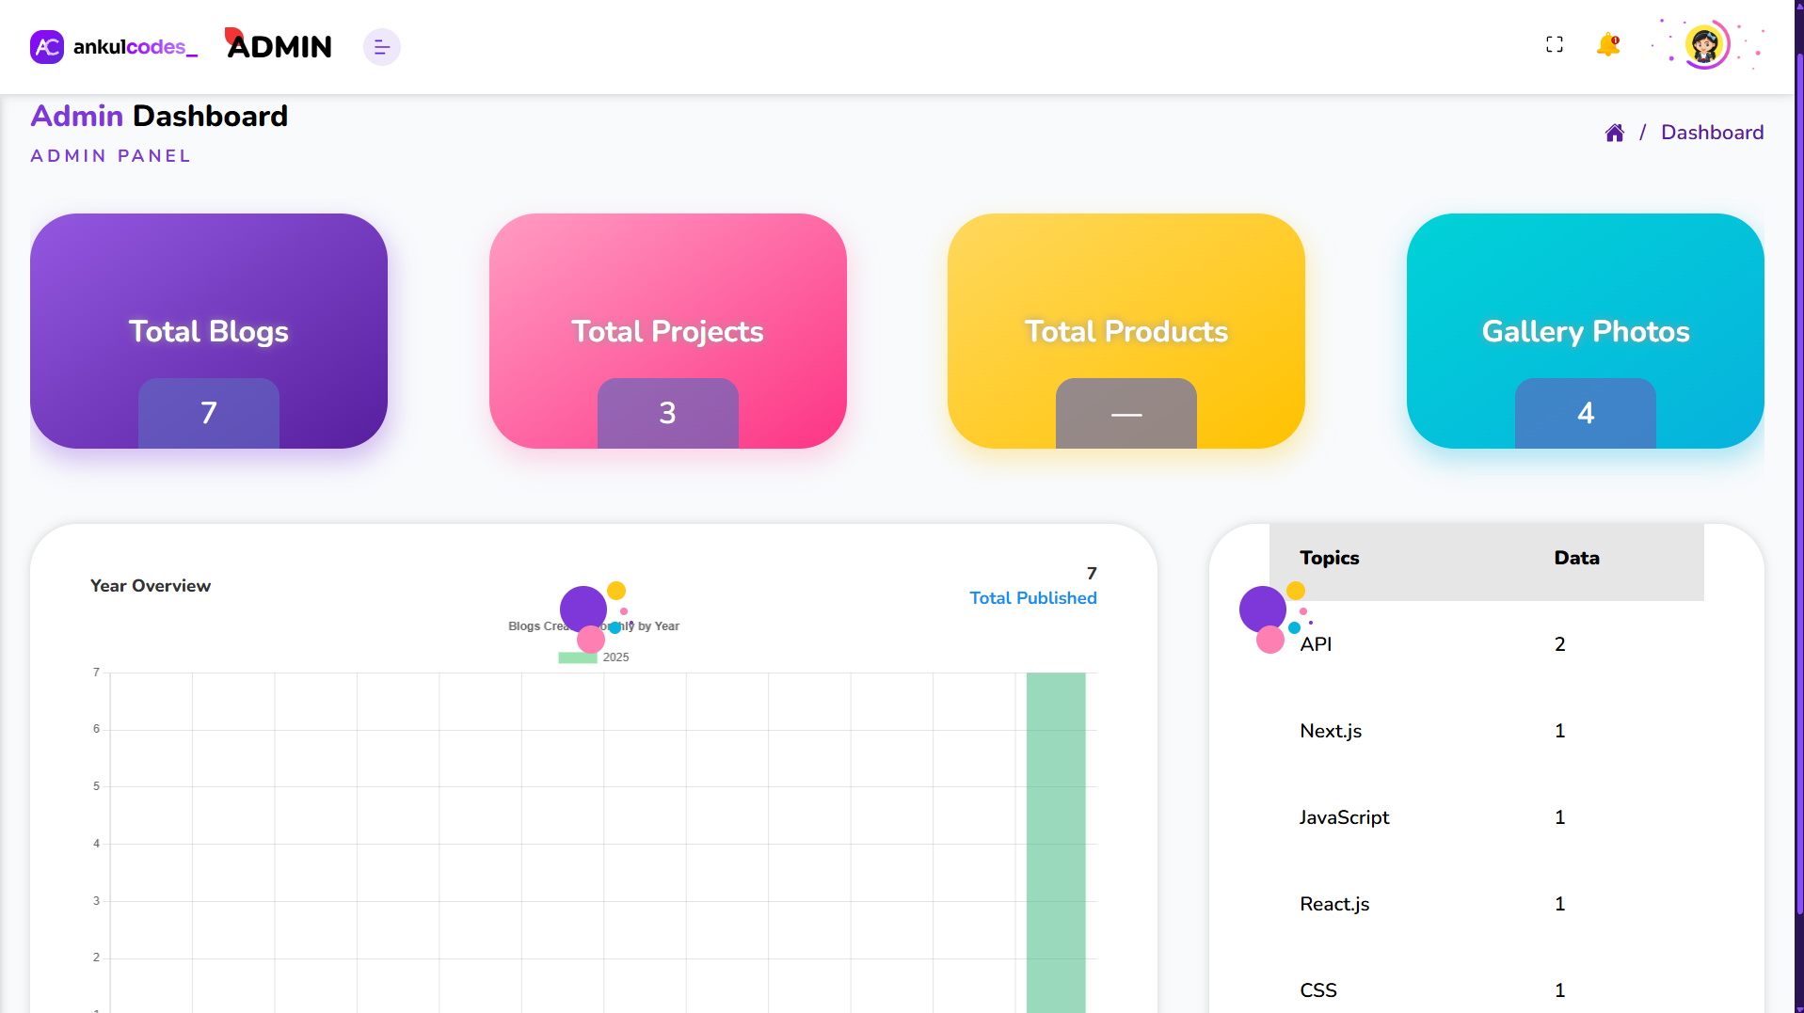Click the Data column header

[1577, 558]
